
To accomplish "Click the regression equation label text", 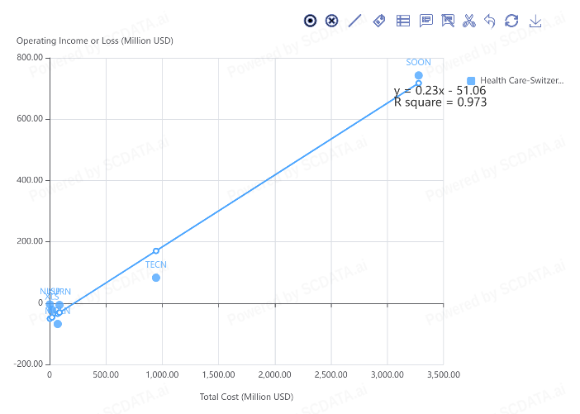I will point(440,90).
